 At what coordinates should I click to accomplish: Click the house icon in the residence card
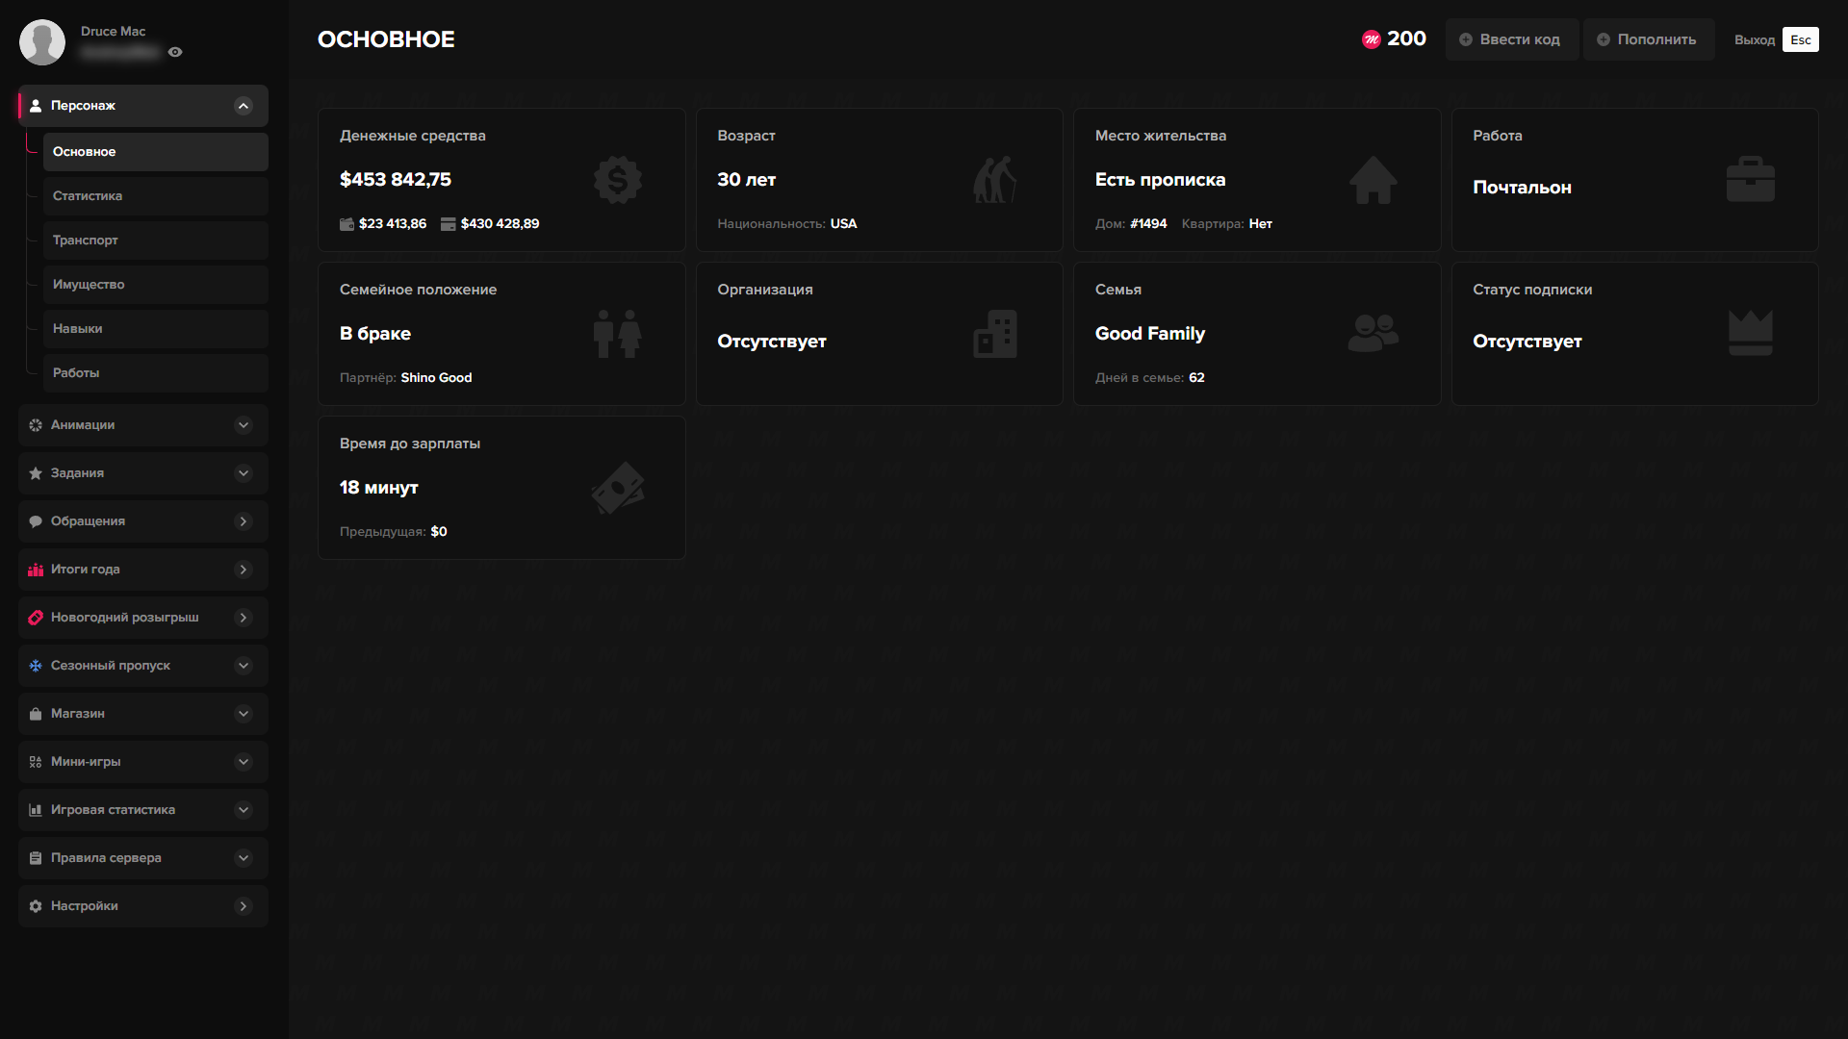coord(1373,180)
